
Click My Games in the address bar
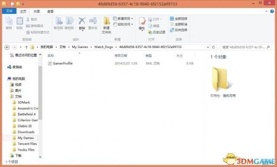coord(80,47)
